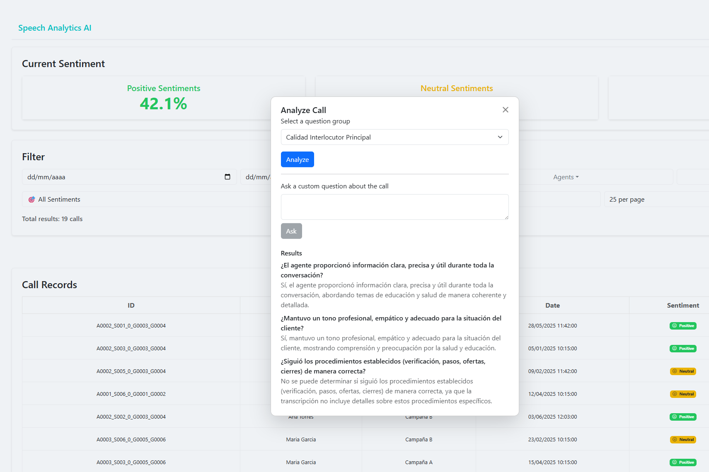709x472 pixels.
Task: Click date 28/05/2025 11:42:00
Action: tap(552, 325)
